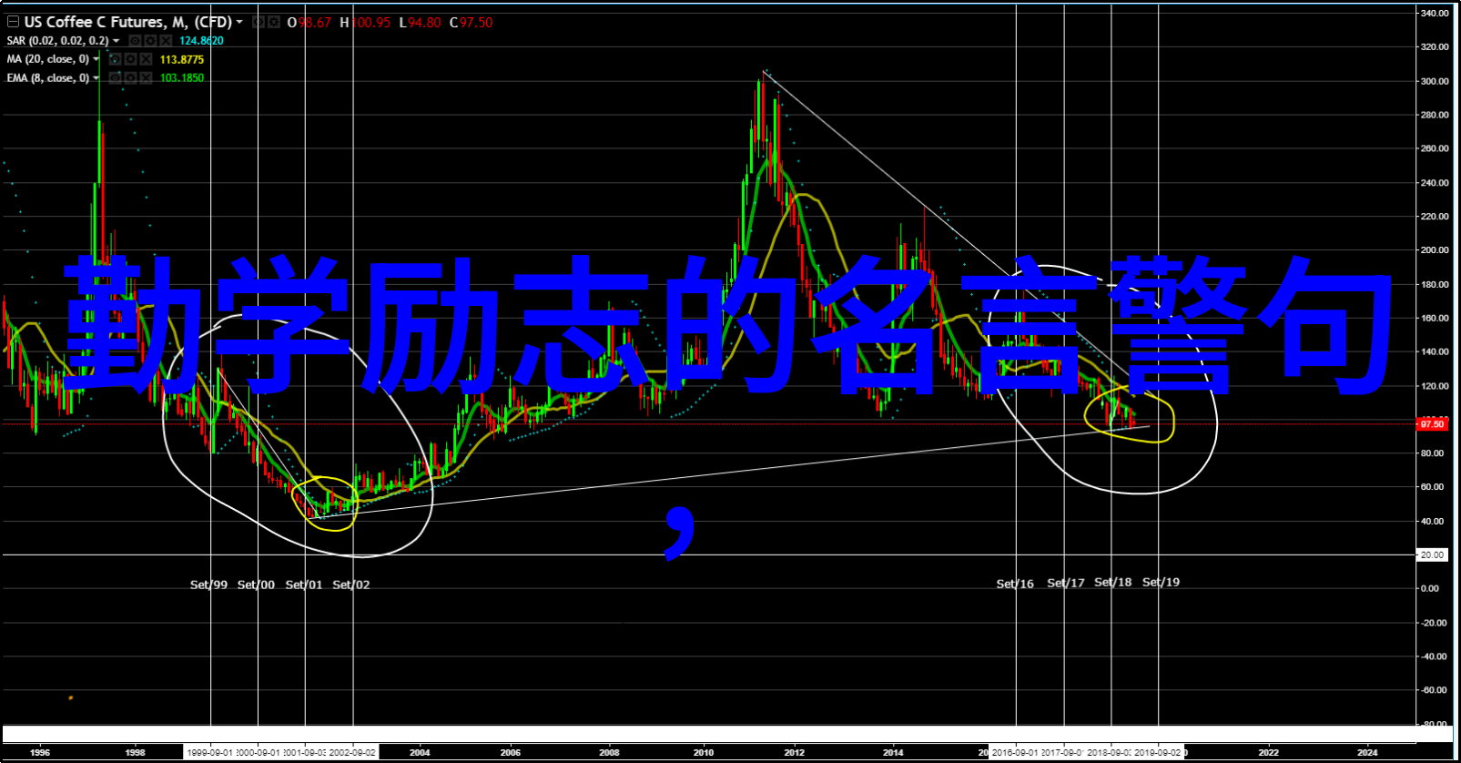Click the red 97.50 current price label on the price axis

coord(1432,424)
